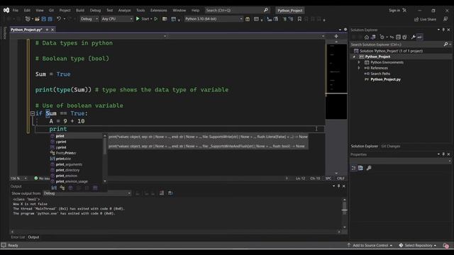Viewport: 454px width, 255px height.
Task: Click the Home icon in Solution Explorer
Action: (367, 37)
